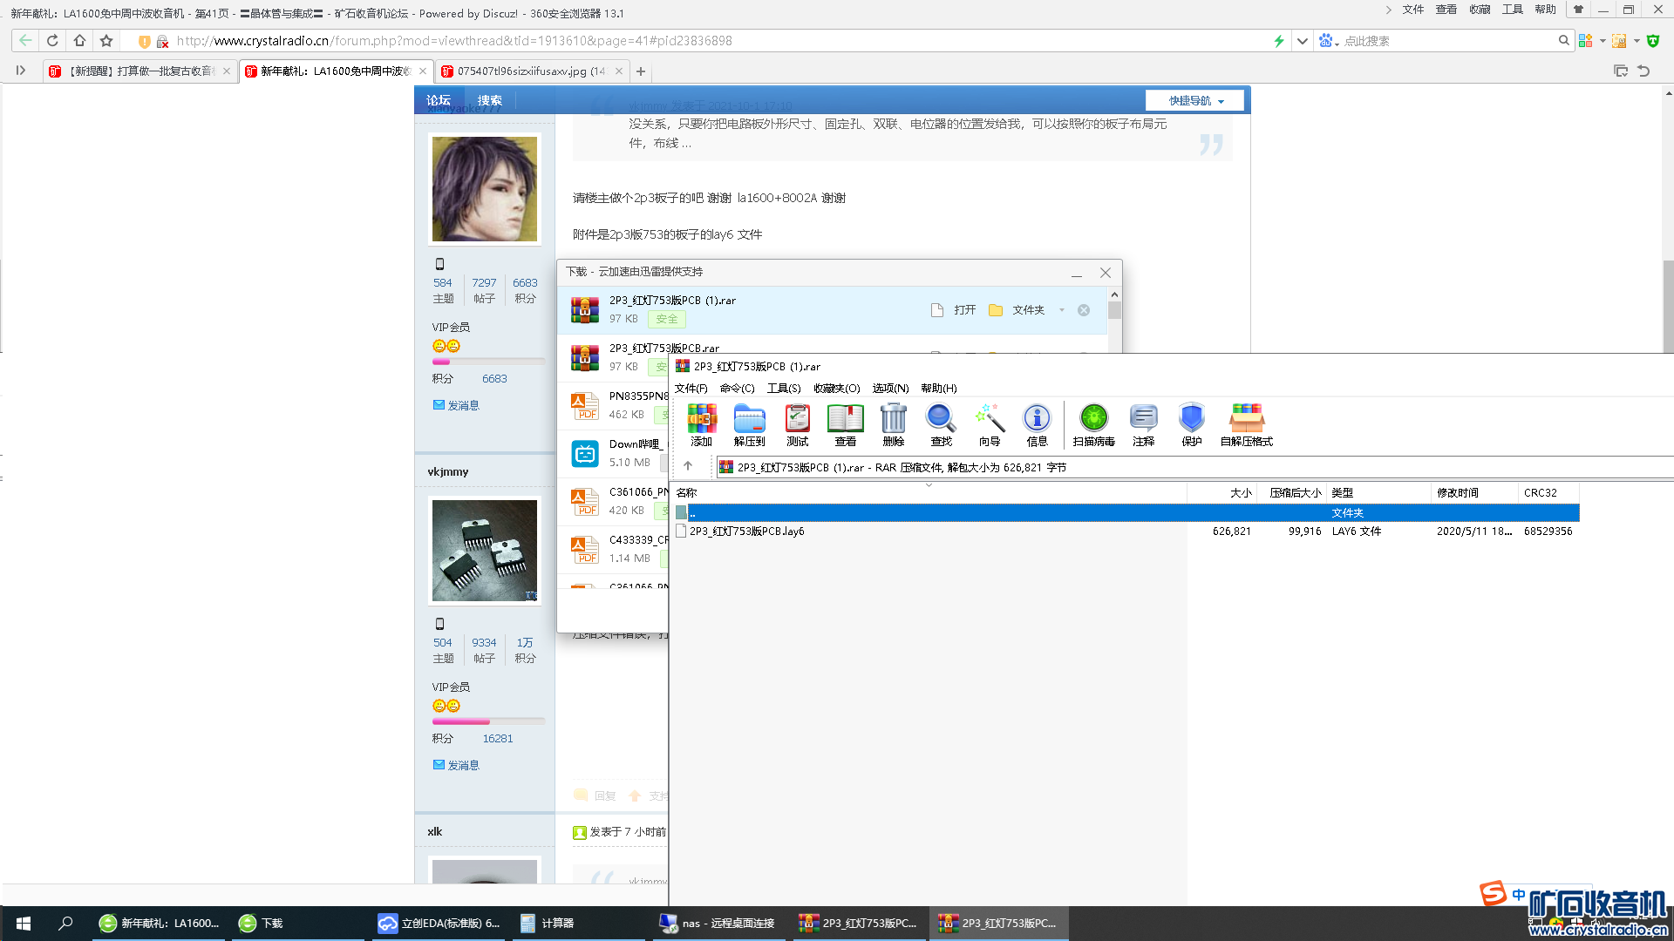The height and width of the screenshot is (941, 1674).
Task: Open the Tools (工具S) menu in WinRAR
Action: click(x=784, y=389)
